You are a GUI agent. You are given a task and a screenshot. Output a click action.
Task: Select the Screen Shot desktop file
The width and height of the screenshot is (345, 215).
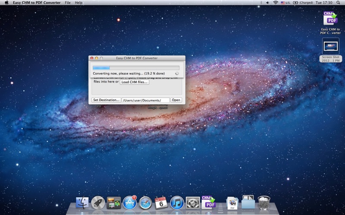click(331, 50)
